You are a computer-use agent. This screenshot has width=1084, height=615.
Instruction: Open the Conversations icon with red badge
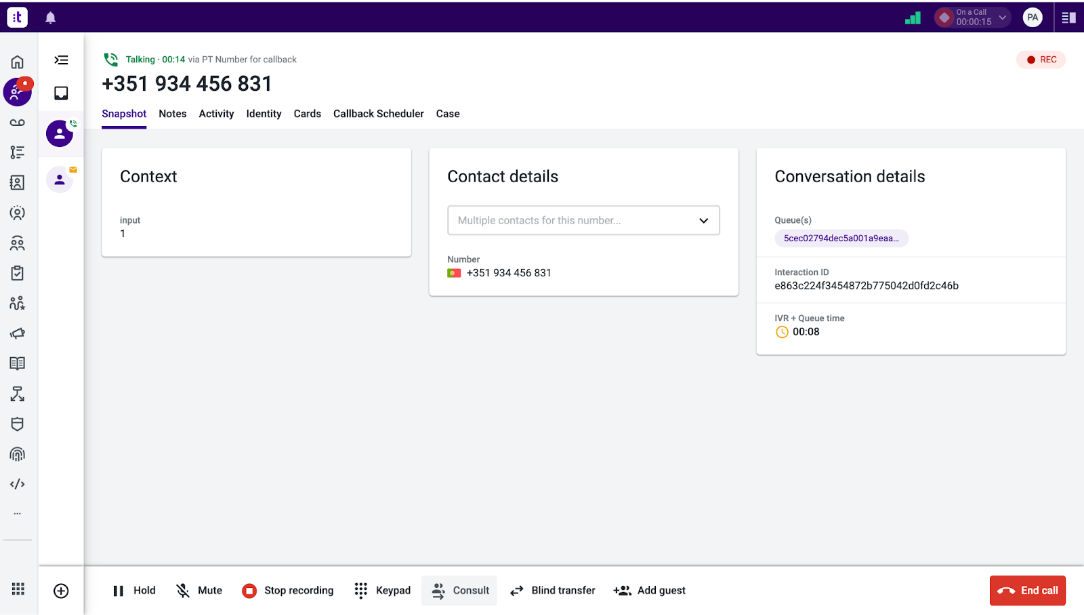(18, 92)
